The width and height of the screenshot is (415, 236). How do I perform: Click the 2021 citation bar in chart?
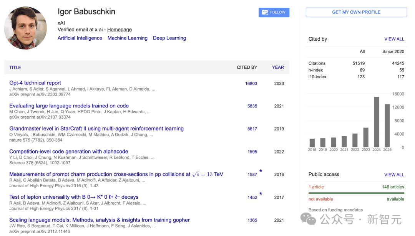(344, 142)
